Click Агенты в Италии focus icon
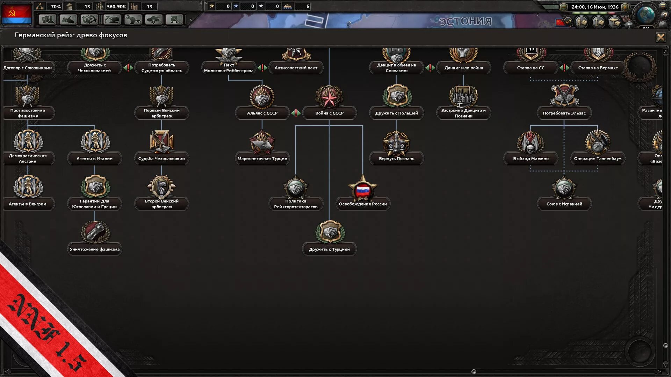 [x=95, y=141]
